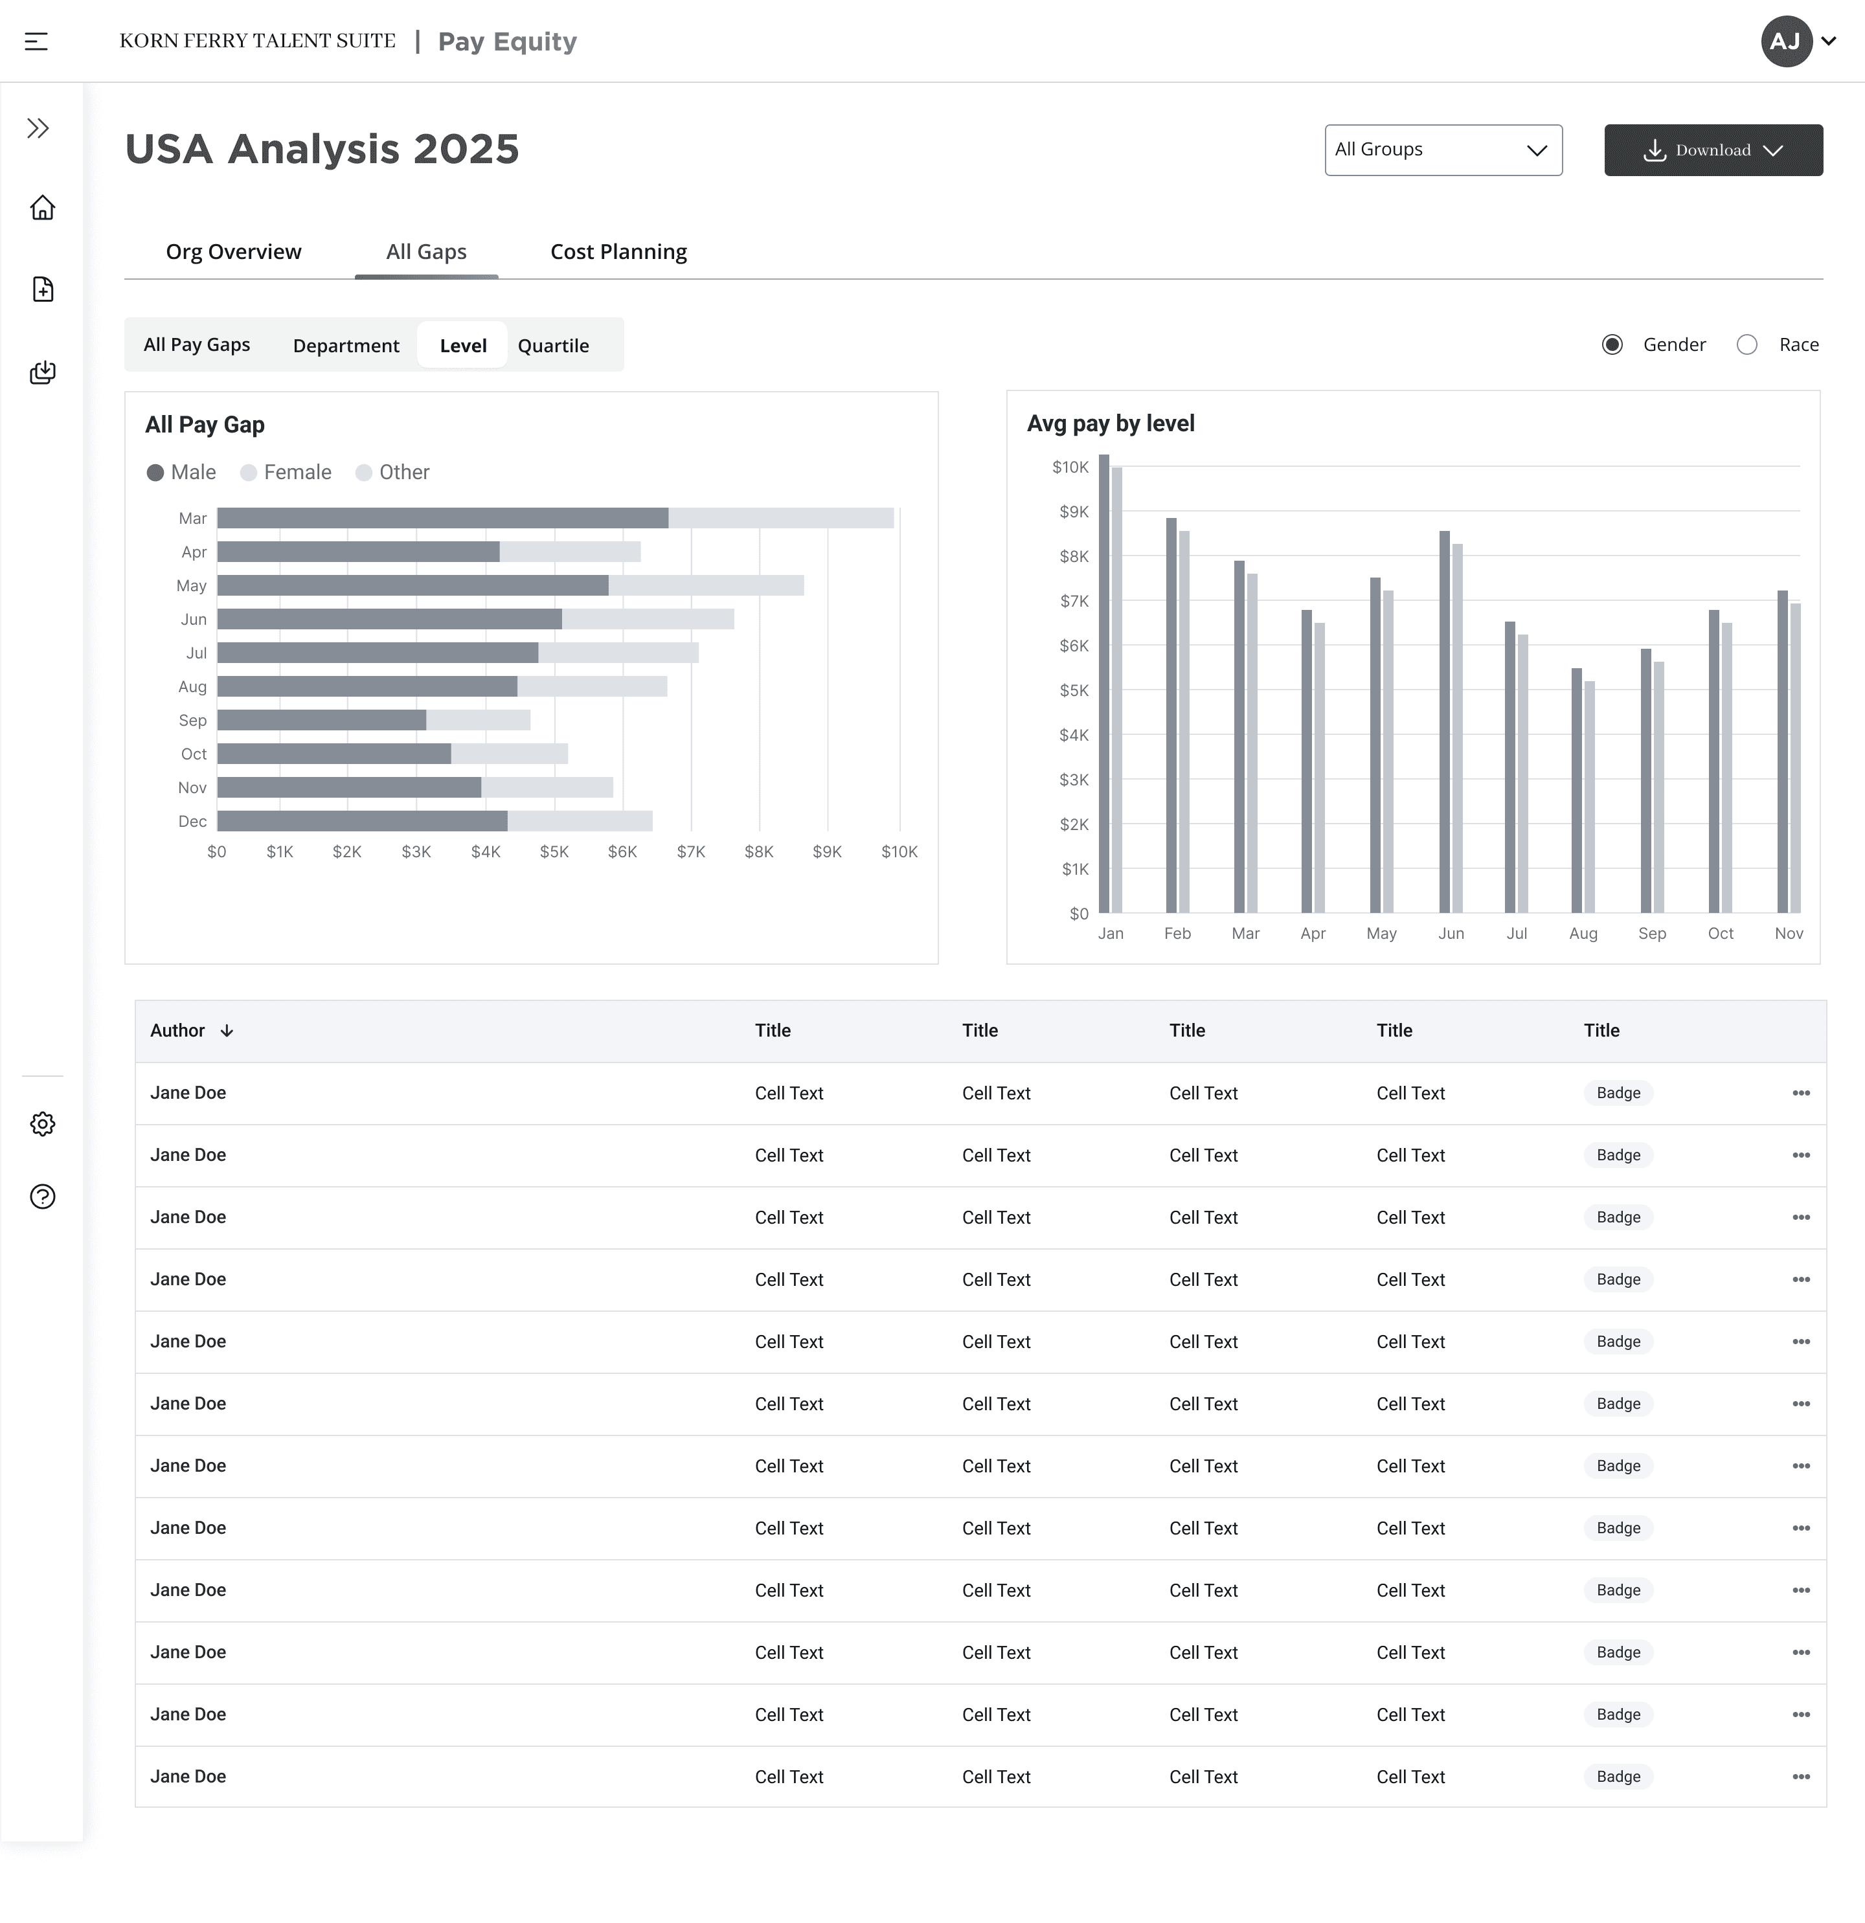Open help question mark icon

(x=42, y=1197)
